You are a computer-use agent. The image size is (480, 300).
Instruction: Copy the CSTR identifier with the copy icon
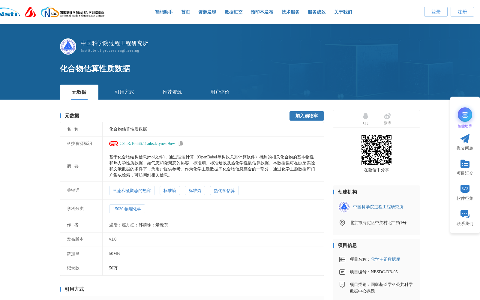pos(181,144)
